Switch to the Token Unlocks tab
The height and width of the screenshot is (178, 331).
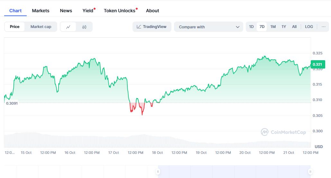tap(119, 11)
